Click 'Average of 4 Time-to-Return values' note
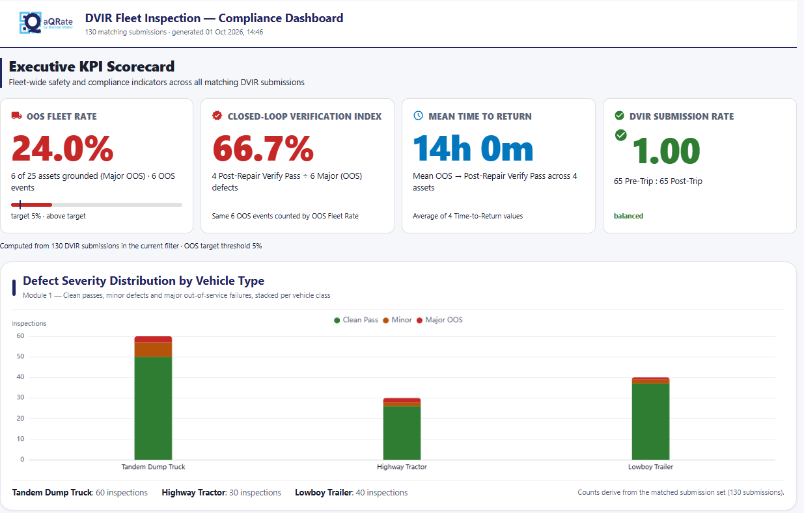 tap(467, 216)
